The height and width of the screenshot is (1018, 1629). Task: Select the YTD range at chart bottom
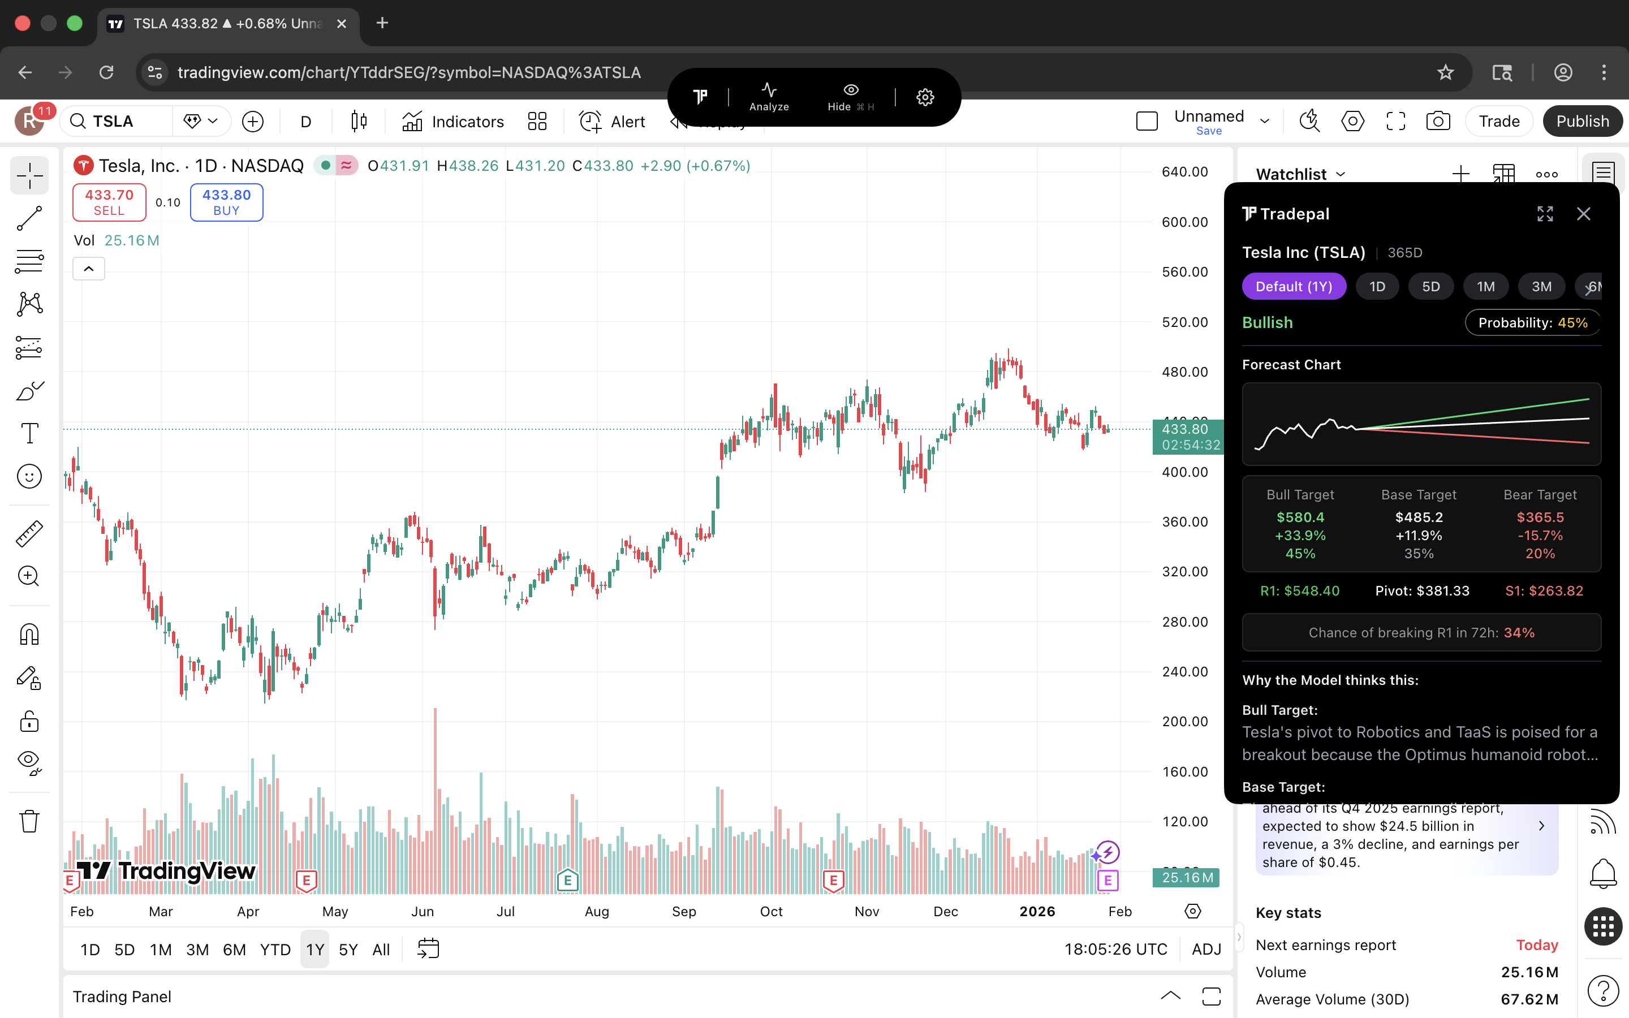(x=275, y=948)
